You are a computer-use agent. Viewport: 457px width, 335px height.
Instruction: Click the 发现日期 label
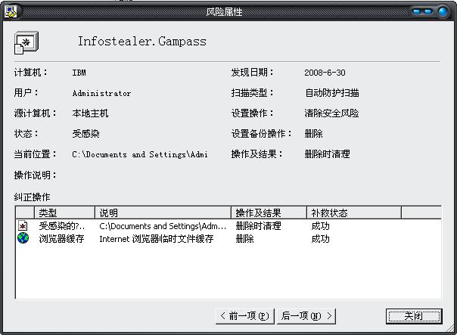[x=252, y=73]
